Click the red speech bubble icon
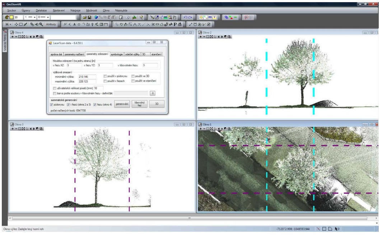The width and height of the screenshot is (382, 235). [246, 17]
